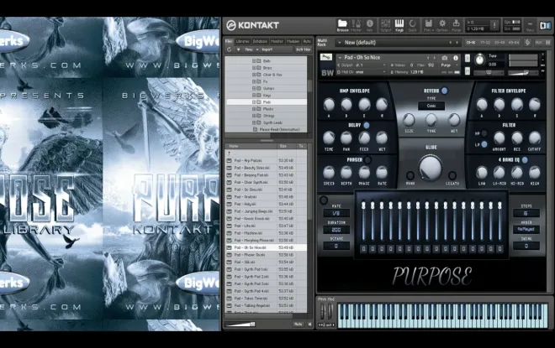Show channel page 17-32
The width and height of the screenshot is (555, 348).
(x=485, y=43)
